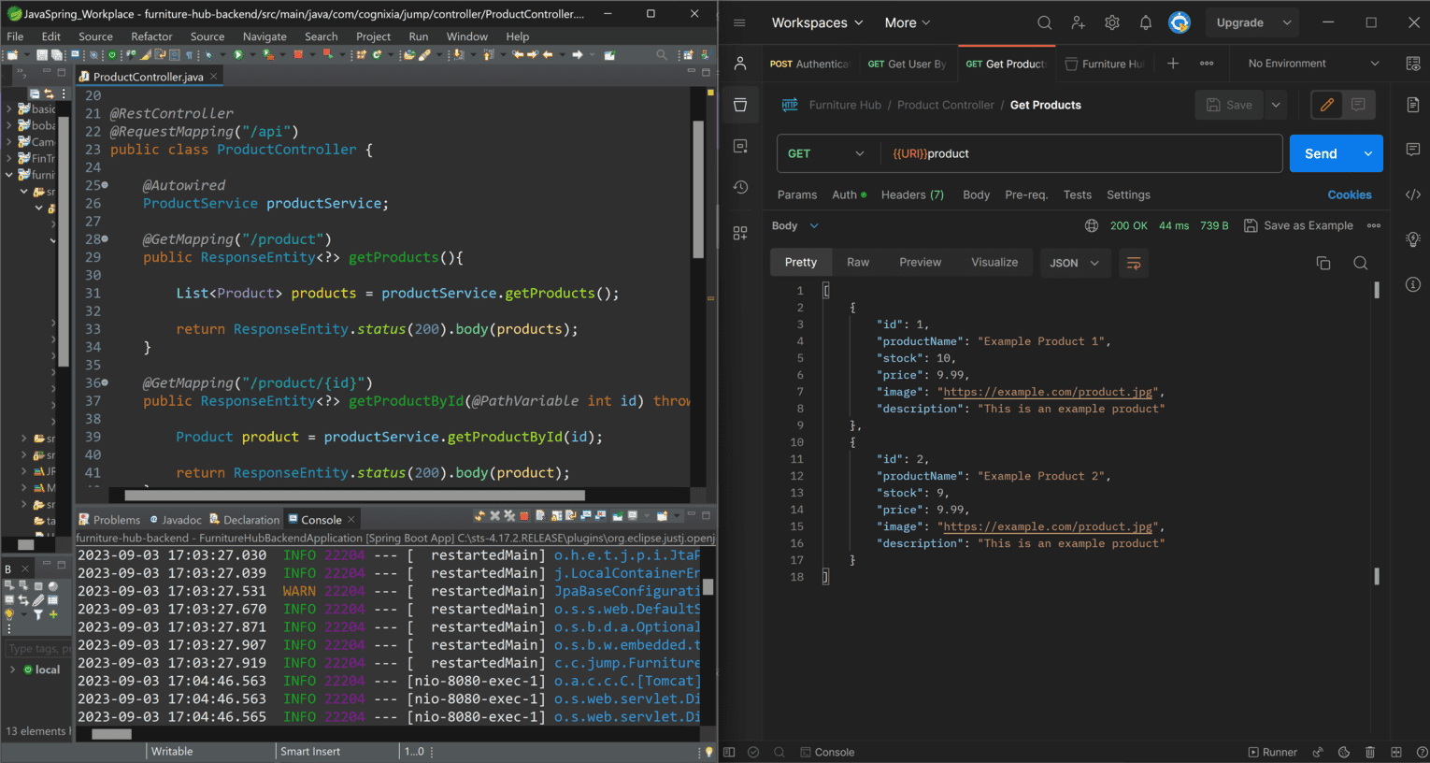Viewport: 1430px width, 763px height.
Task: Select Raw response view
Action: coord(858,263)
